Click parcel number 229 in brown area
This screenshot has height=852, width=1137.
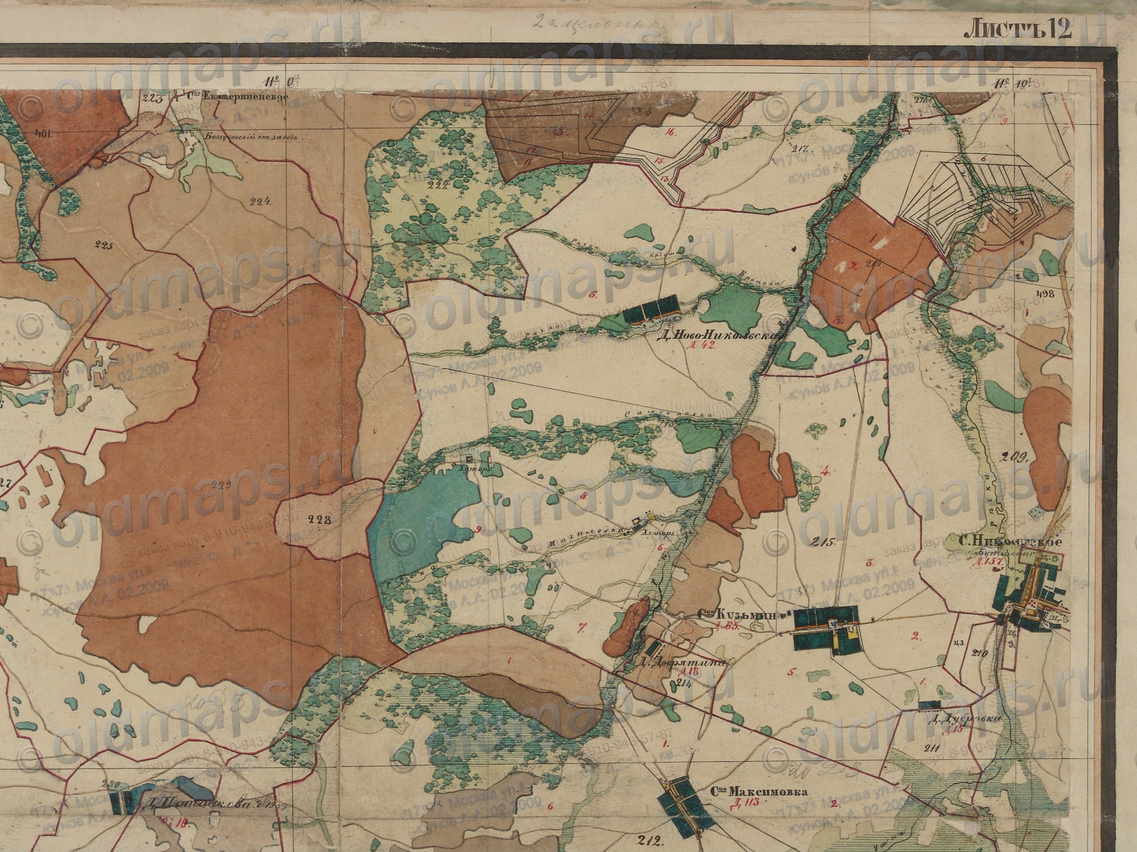(222, 484)
